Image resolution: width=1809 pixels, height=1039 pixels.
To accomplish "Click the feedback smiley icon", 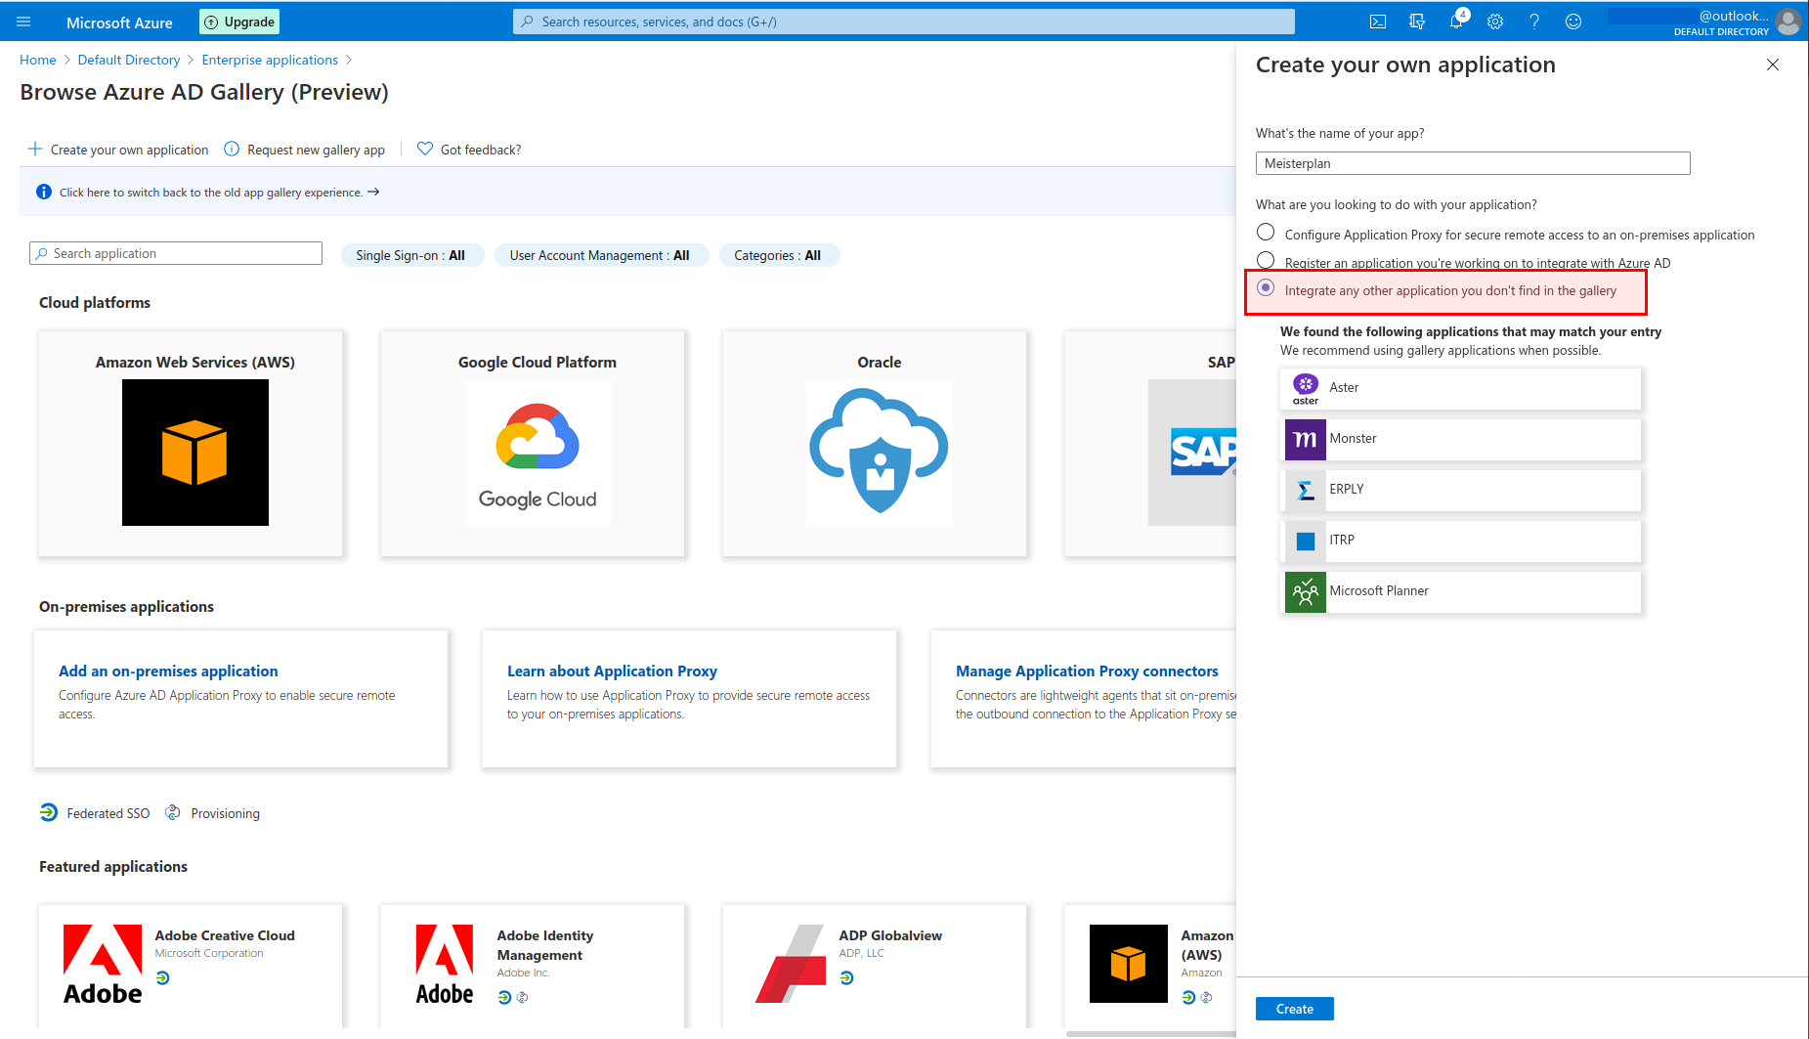I will click(1573, 22).
